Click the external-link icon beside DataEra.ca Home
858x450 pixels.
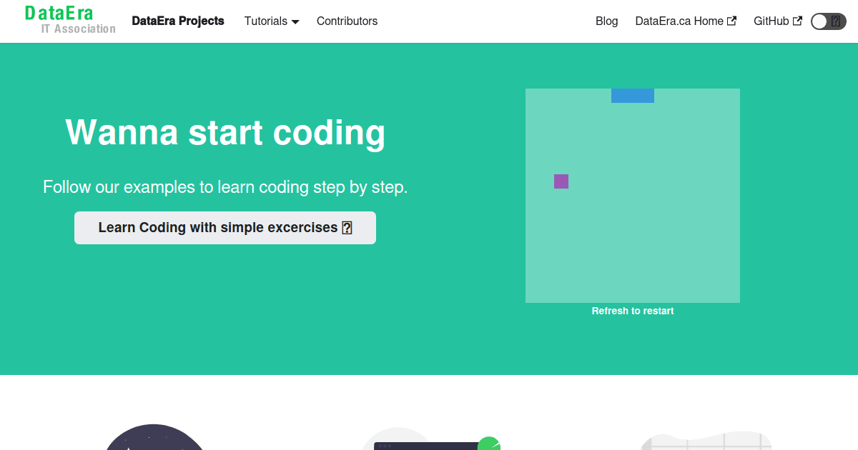click(733, 21)
